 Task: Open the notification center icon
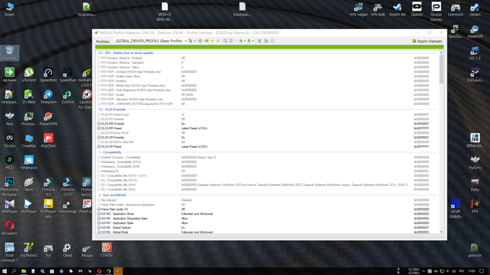482,271
